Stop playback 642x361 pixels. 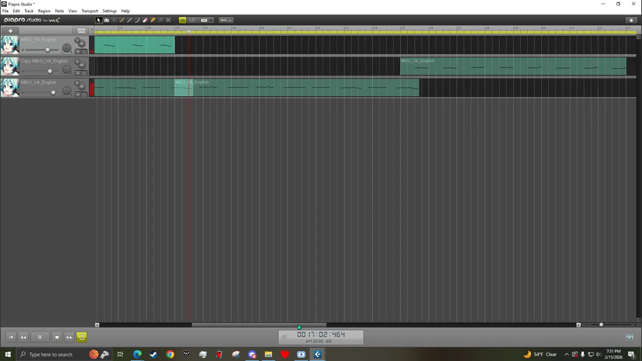click(x=57, y=337)
